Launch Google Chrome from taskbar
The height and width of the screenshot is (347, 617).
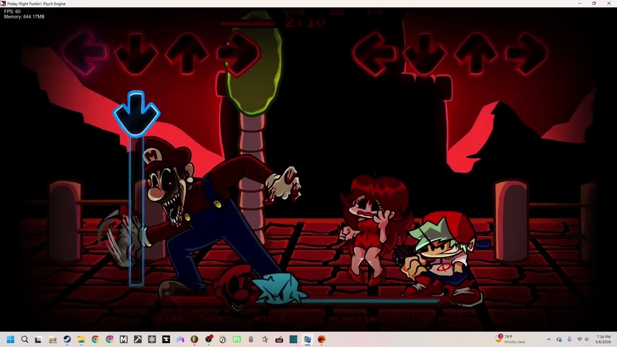coord(95,339)
